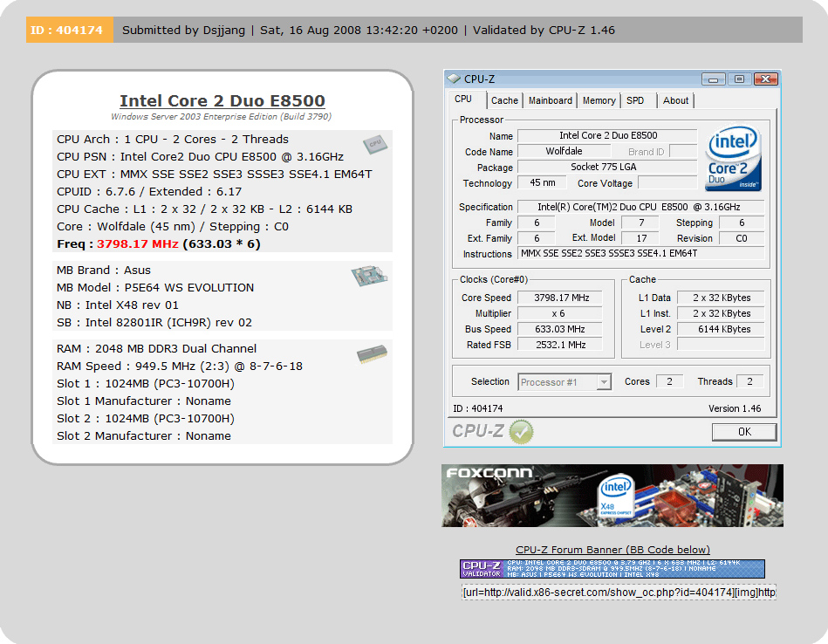Click the L1 Data cache value field
The width and height of the screenshot is (828, 644).
721,298
